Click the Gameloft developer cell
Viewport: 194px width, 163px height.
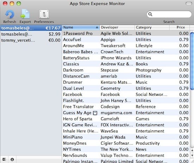pos(110,119)
